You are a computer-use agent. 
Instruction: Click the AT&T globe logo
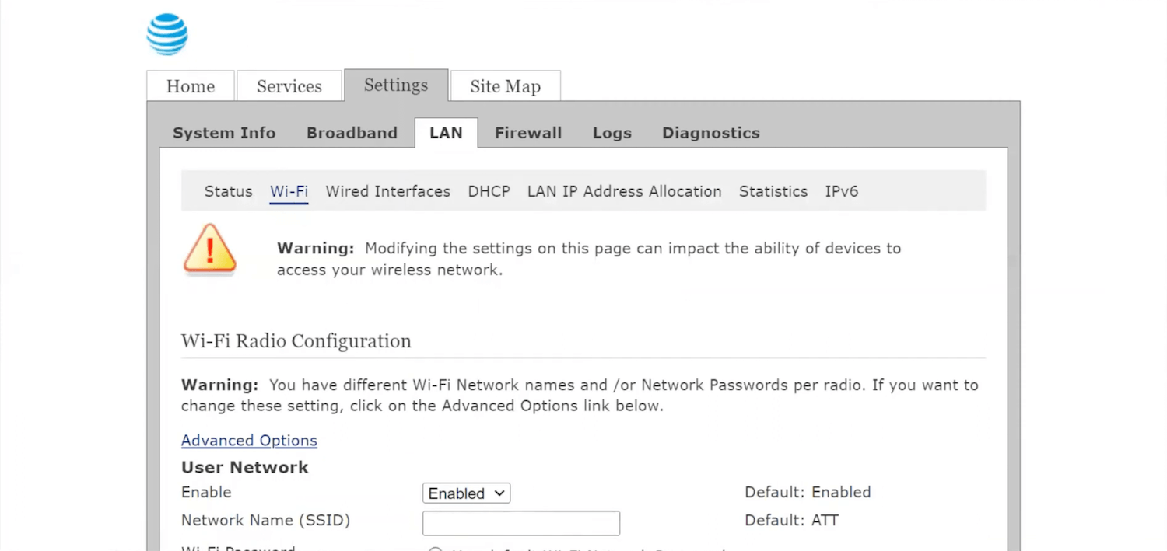tap(167, 35)
